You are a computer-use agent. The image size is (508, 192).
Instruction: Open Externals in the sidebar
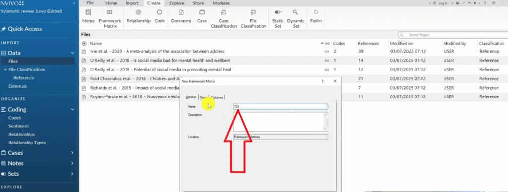(x=17, y=86)
